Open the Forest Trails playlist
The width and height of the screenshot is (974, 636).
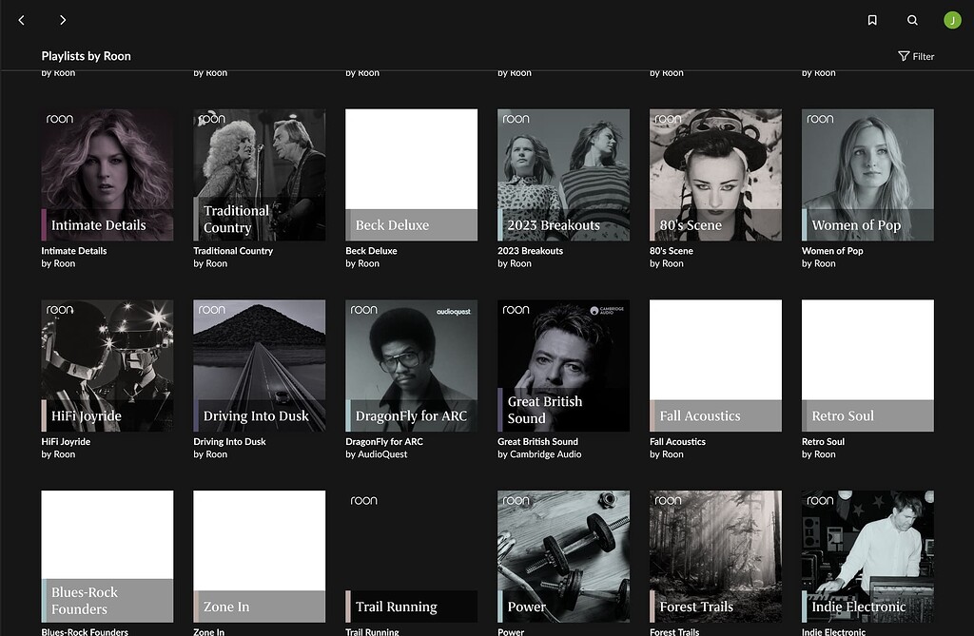715,556
